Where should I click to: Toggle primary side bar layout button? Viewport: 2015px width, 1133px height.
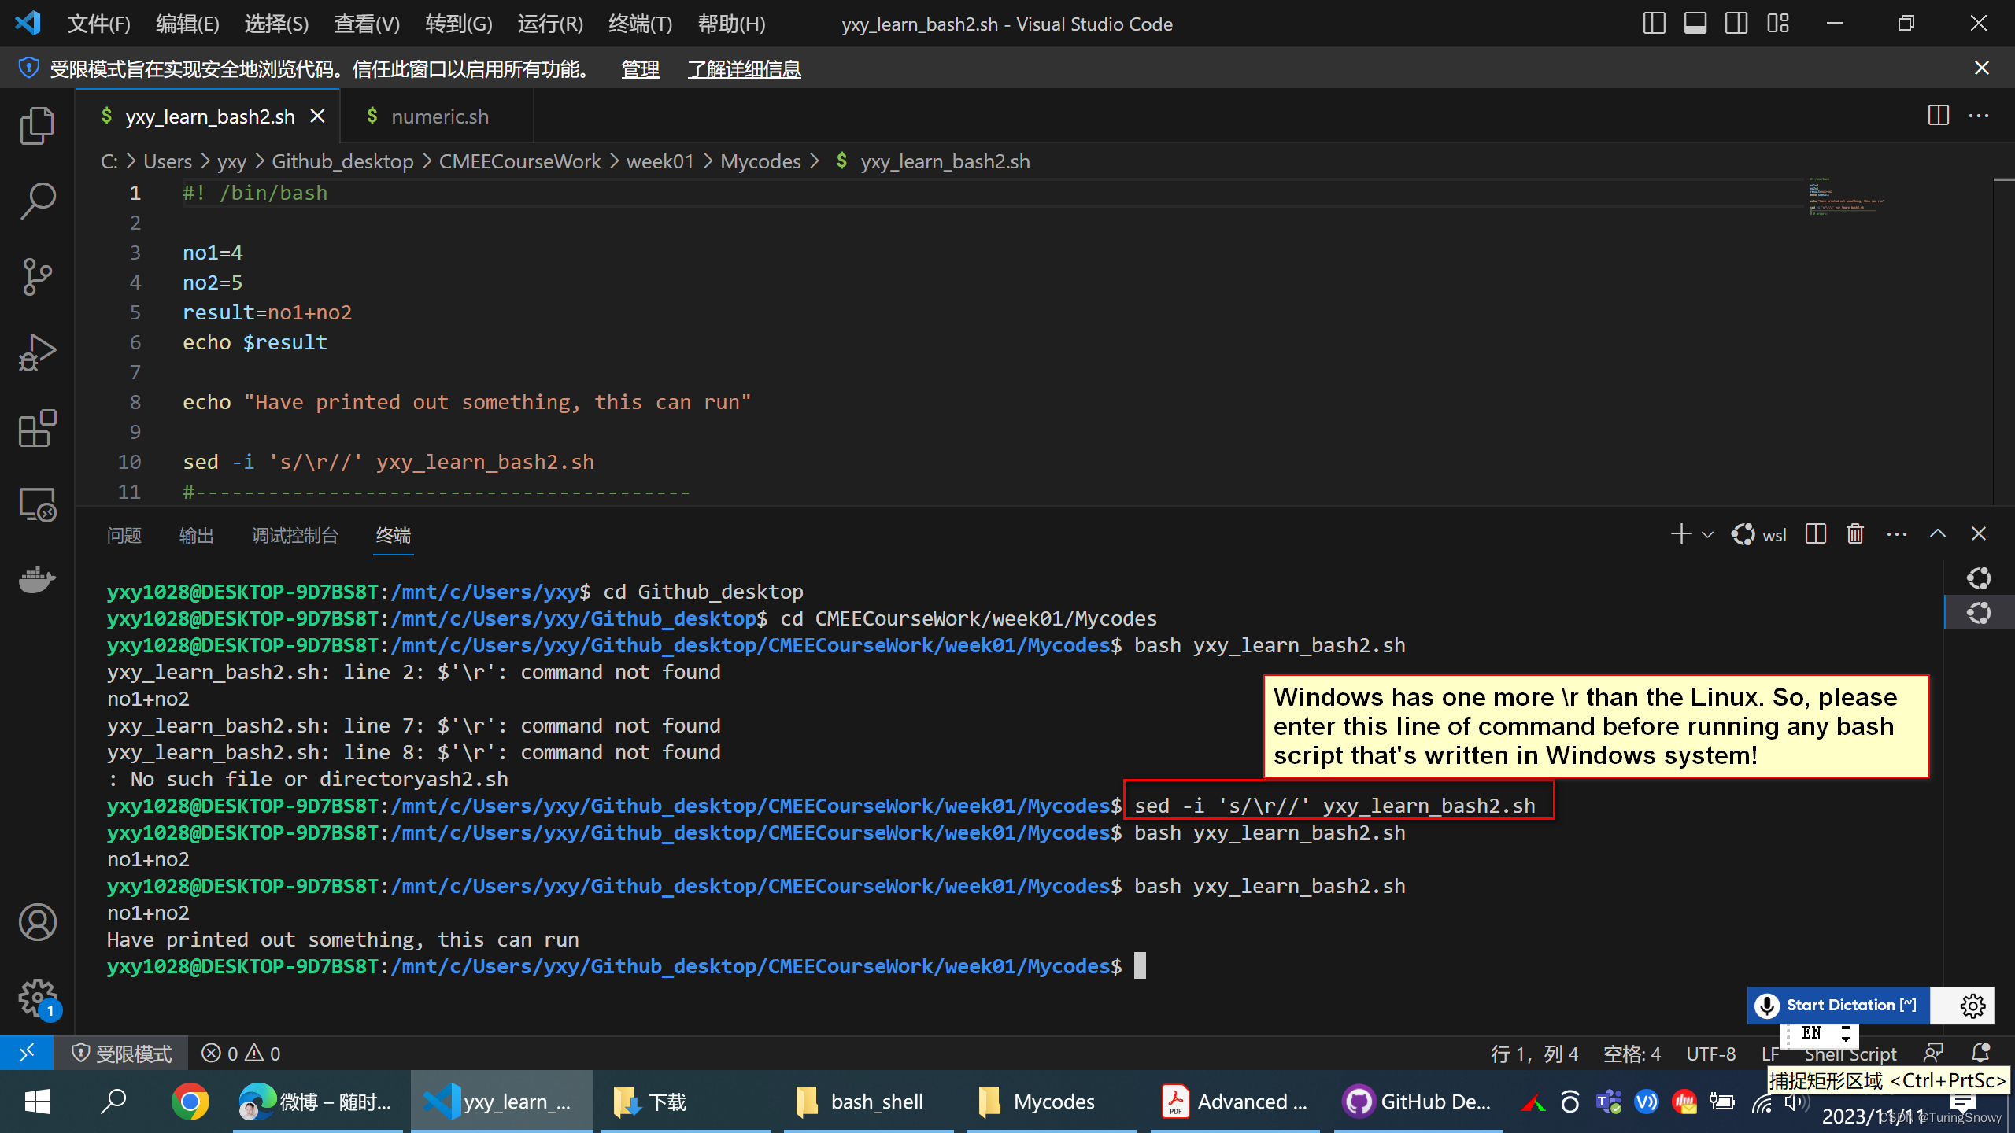pos(1654,24)
